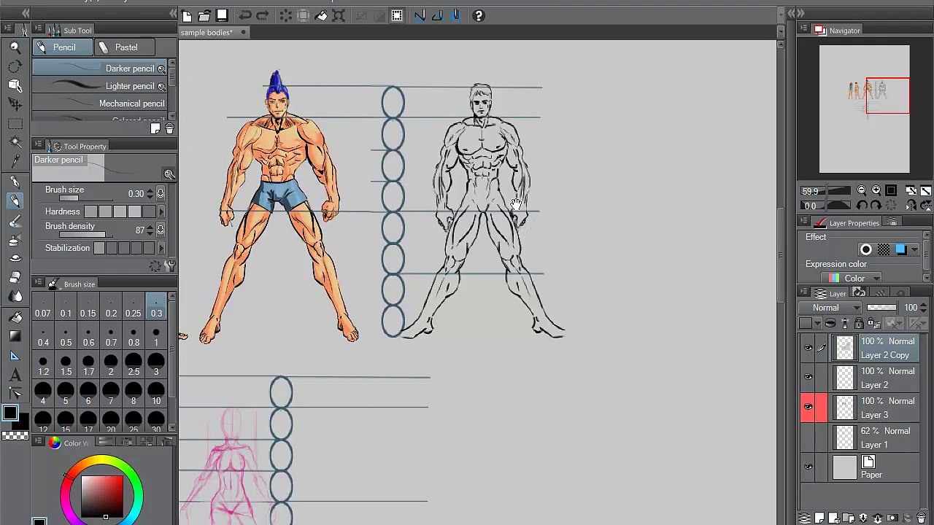The width and height of the screenshot is (934, 525).
Task: Zoom in using the Navigator plus magnifier
Action: point(876,191)
